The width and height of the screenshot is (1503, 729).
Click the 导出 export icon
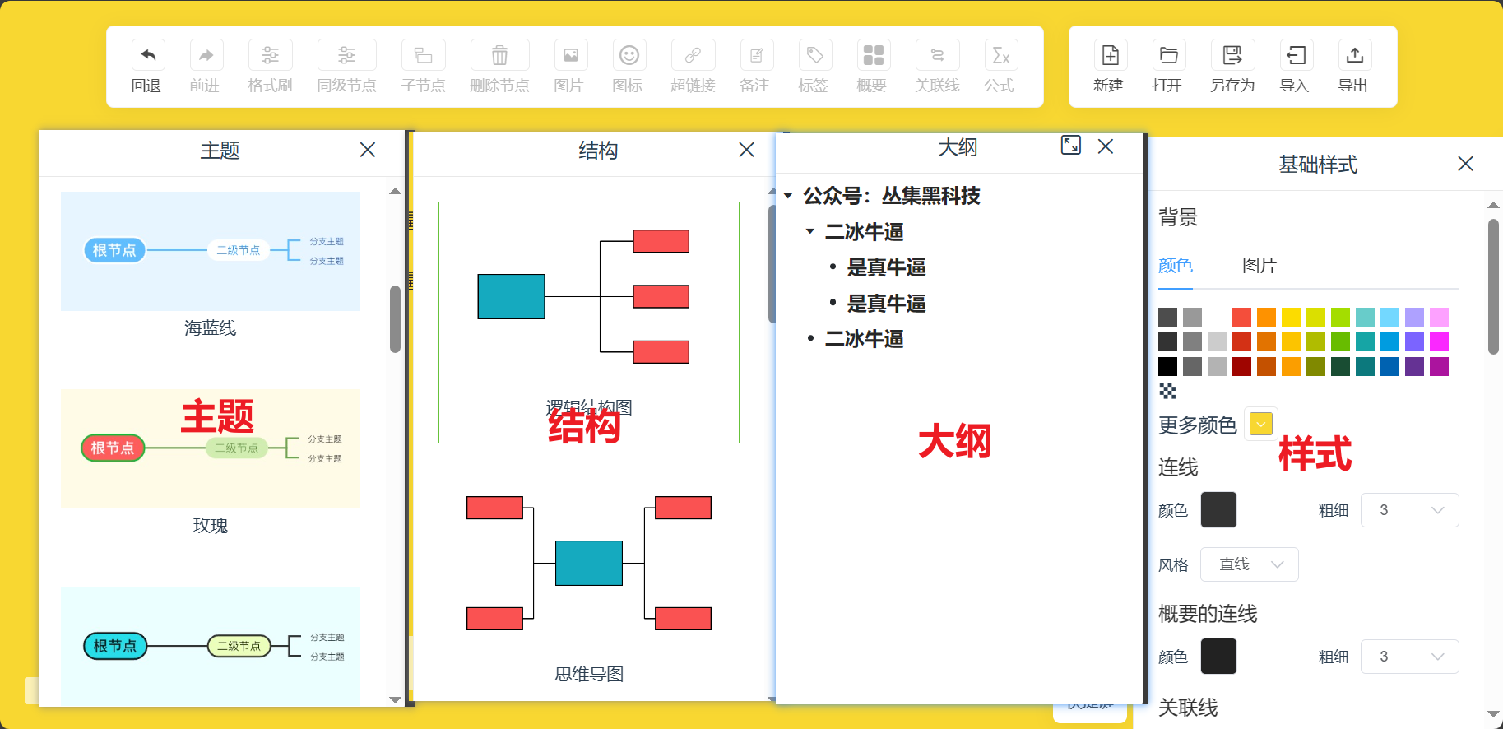tap(1355, 55)
